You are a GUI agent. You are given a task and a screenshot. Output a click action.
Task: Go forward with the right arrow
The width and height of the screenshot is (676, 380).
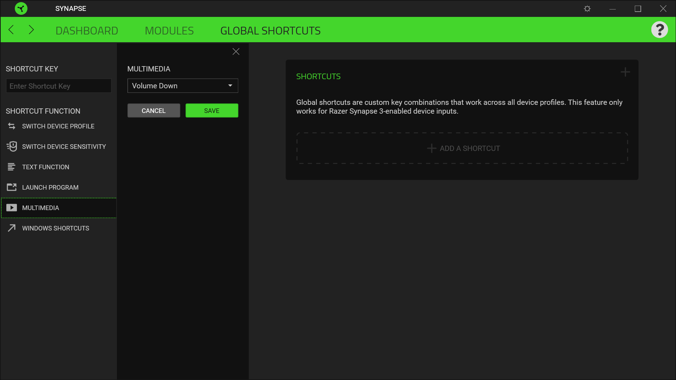coord(31,30)
